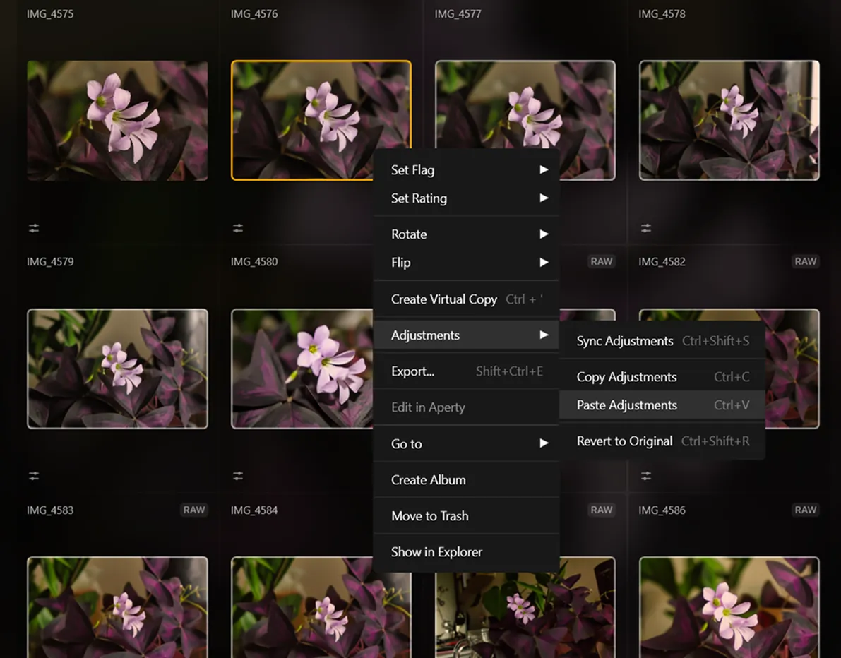Click adjustments icon under IMG_4580 thumbnail

tap(238, 476)
